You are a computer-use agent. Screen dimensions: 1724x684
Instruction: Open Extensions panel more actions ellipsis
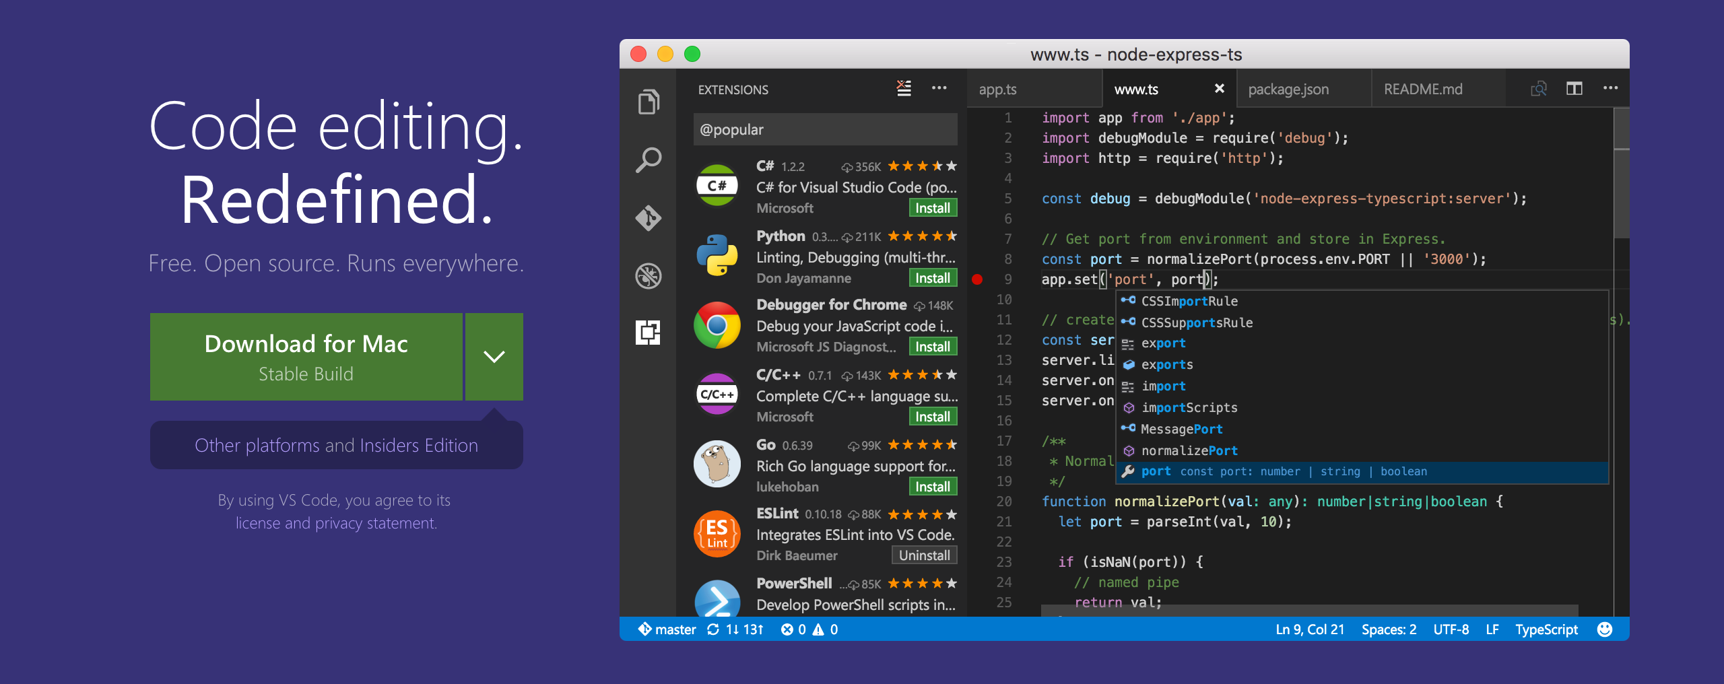pyautogui.click(x=939, y=88)
